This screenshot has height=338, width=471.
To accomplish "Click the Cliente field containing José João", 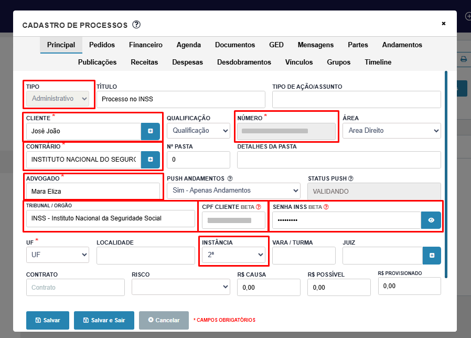I will 83,131.
